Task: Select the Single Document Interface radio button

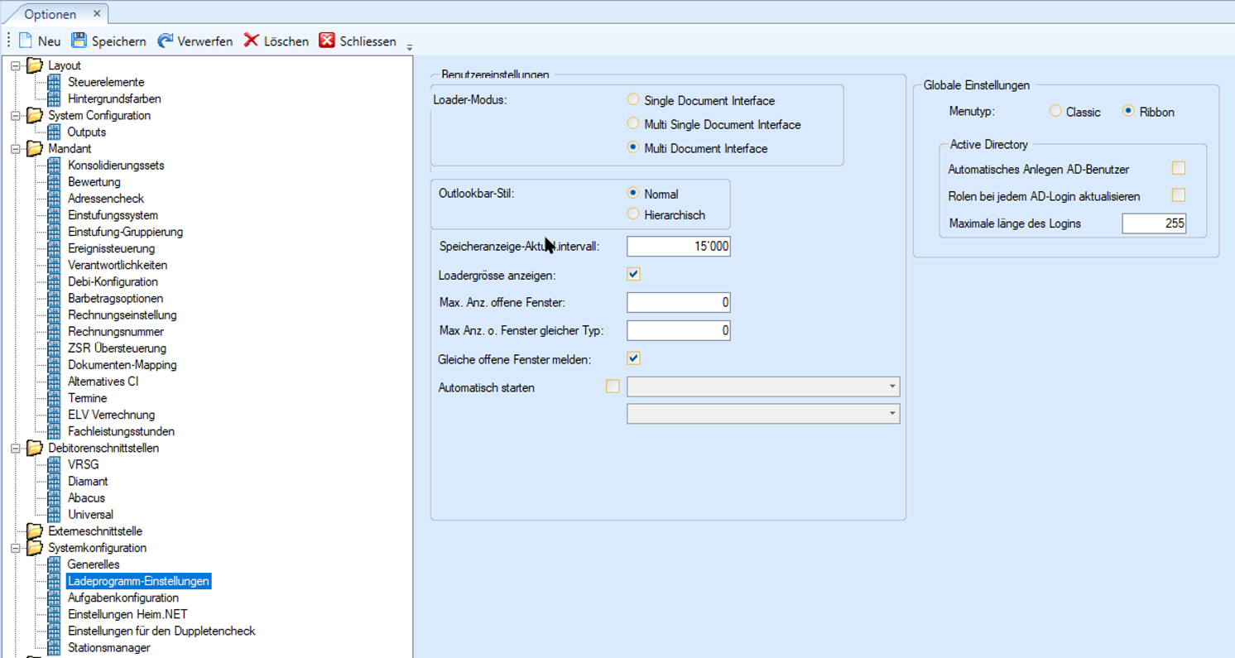Action: click(x=633, y=100)
